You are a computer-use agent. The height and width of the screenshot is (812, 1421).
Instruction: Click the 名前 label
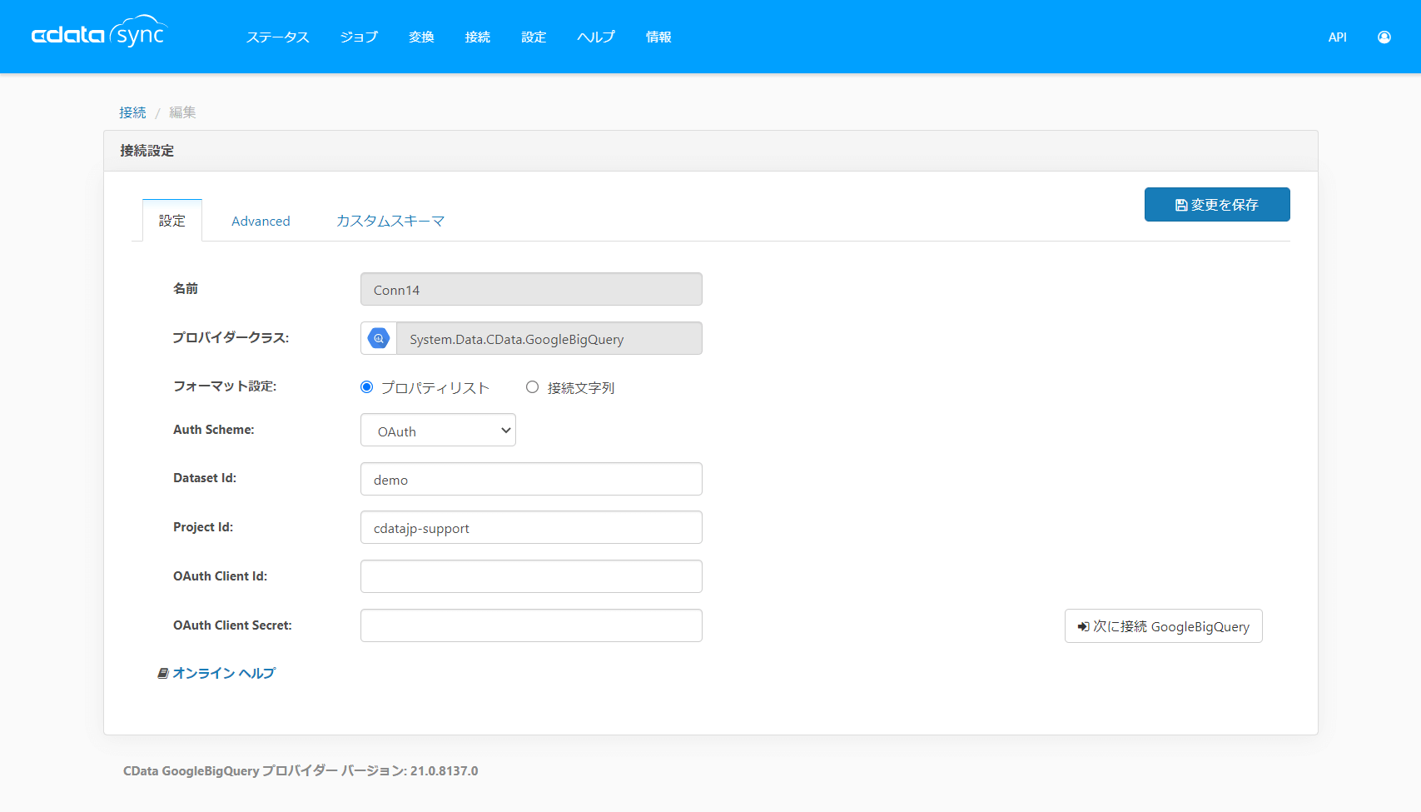click(186, 288)
